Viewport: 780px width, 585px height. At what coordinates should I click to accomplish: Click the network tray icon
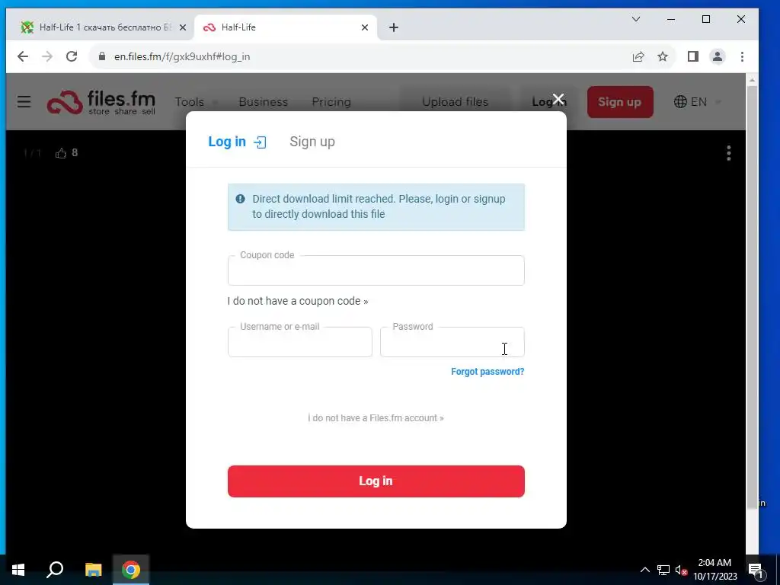(663, 570)
